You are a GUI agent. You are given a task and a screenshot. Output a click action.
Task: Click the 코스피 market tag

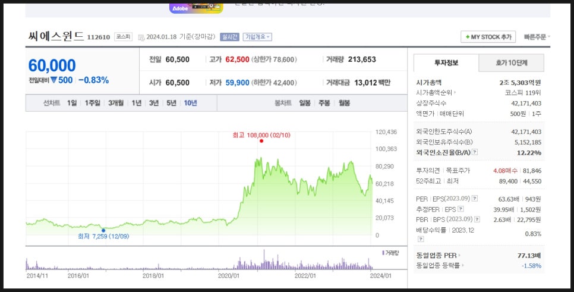[123, 37]
